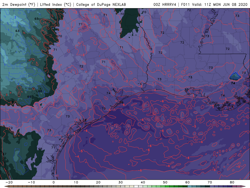This screenshot has height=188, width=250.
Task: Click the colorbar tick label '40'
Action: click(143, 182)
